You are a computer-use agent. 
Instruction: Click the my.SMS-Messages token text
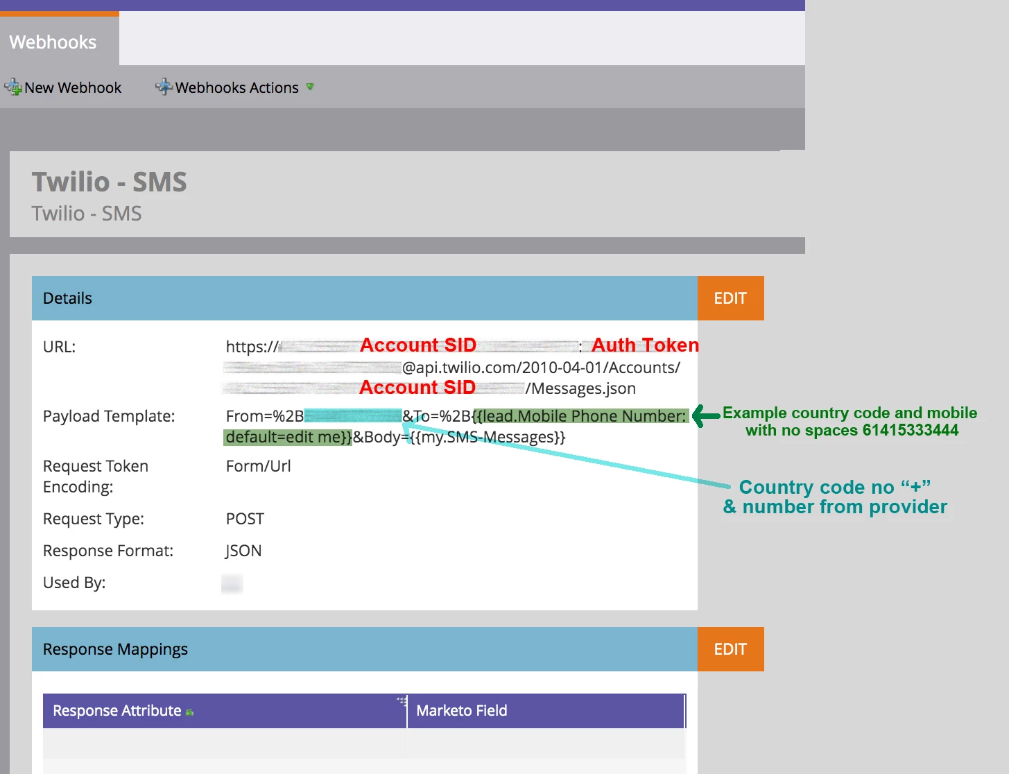coord(487,437)
